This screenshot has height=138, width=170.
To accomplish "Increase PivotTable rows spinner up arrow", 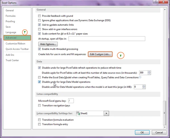I will (149, 72).
